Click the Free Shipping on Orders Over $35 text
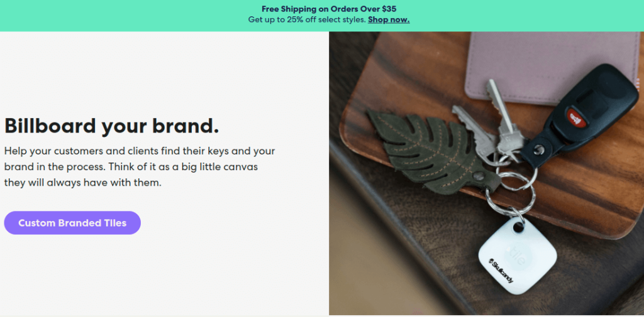The image size is (644, 317). coord(329,9)
